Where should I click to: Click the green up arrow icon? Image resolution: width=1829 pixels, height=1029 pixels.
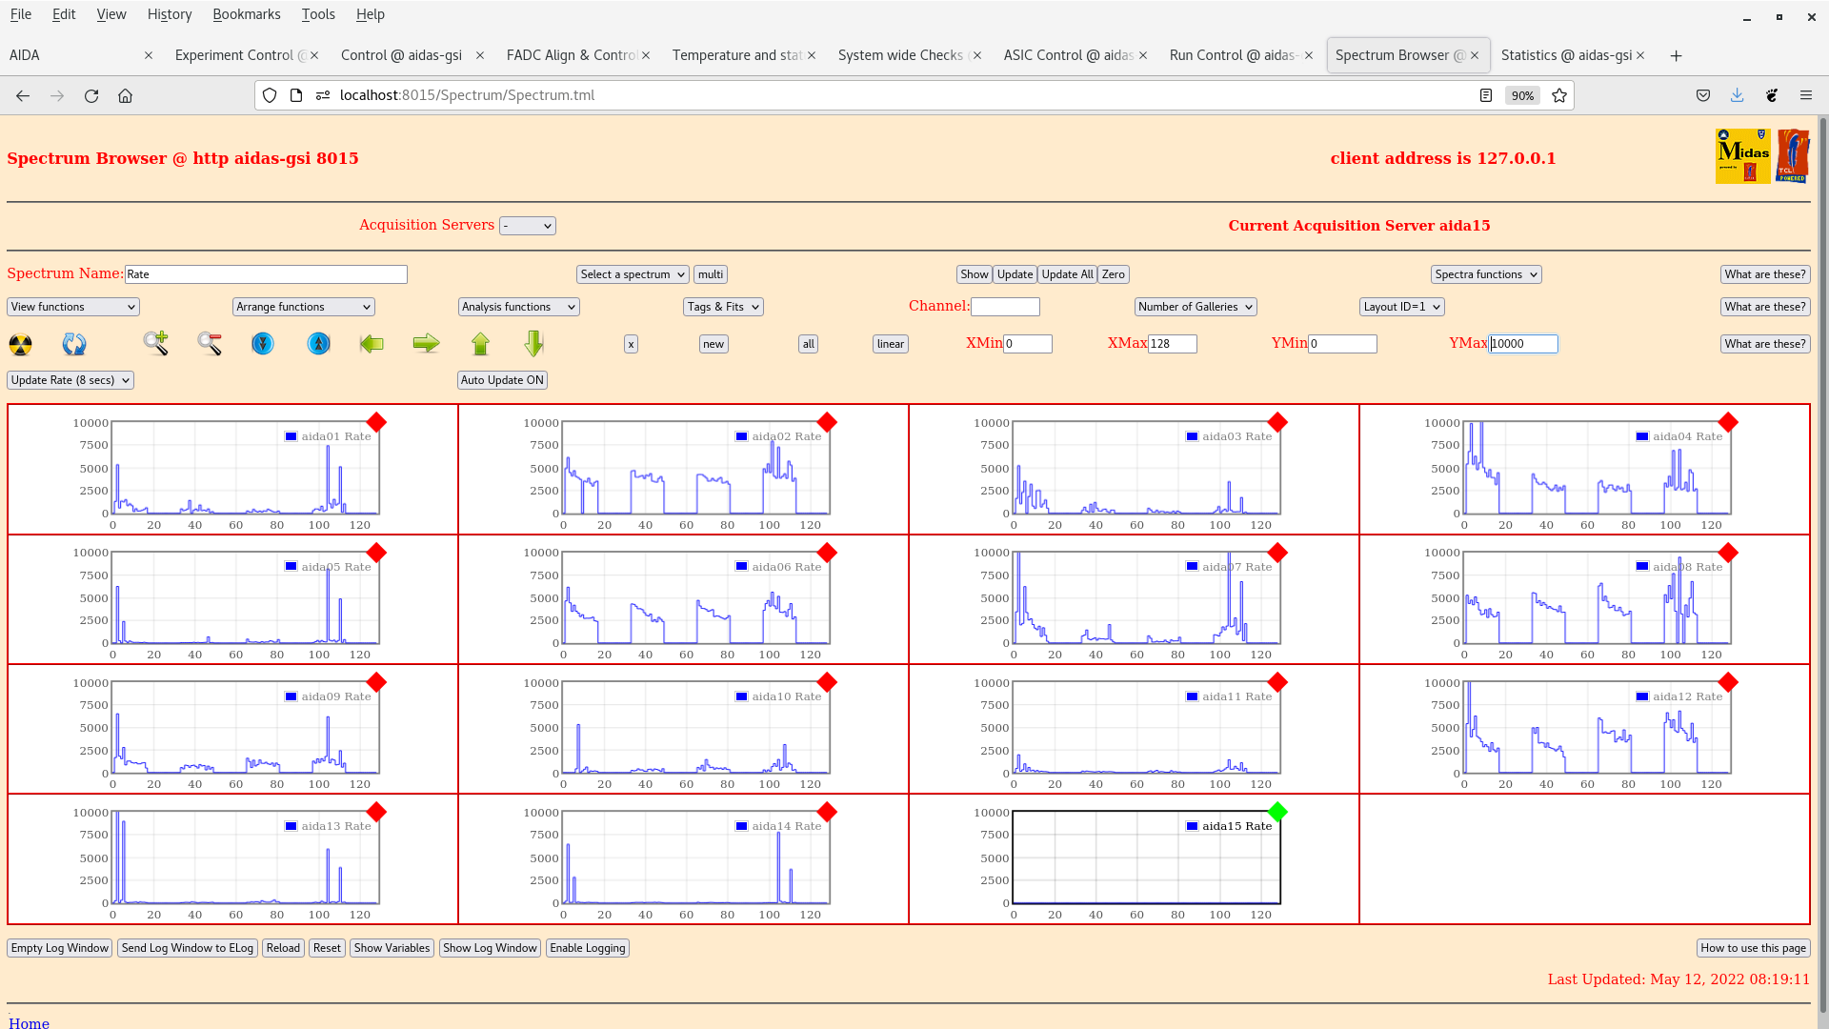[x=480, y=343]
